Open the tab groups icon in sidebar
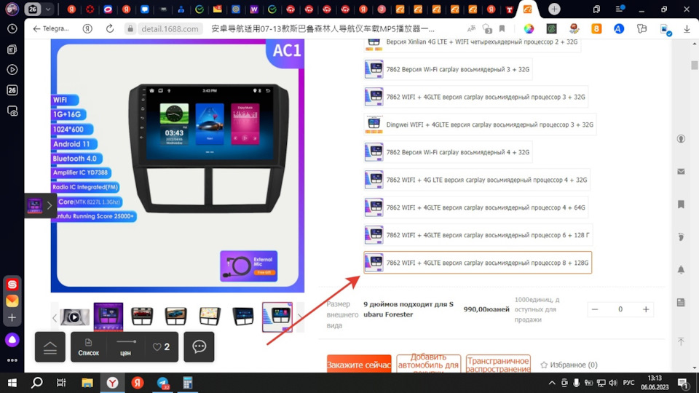The width and height of the screenshot is (699, 393). pos(12,49)
